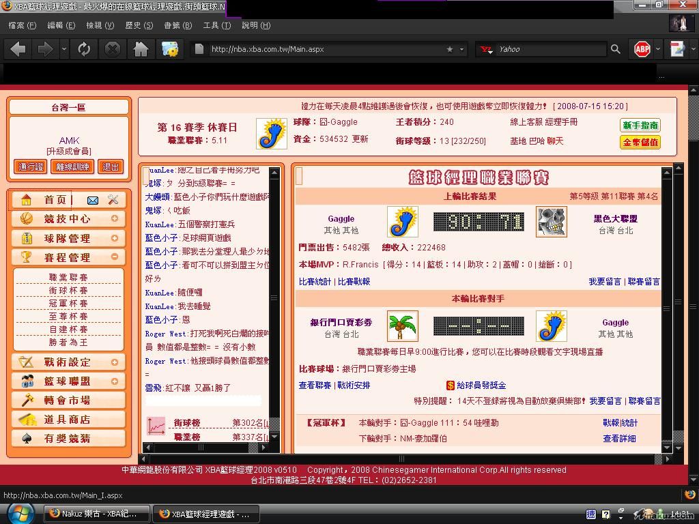Open the mail envelope icon beside 首頁

tap(93, 201)
